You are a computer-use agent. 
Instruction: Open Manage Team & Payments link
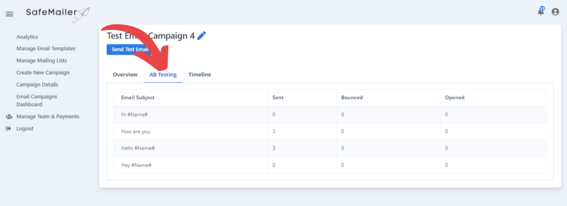(48, 117)
